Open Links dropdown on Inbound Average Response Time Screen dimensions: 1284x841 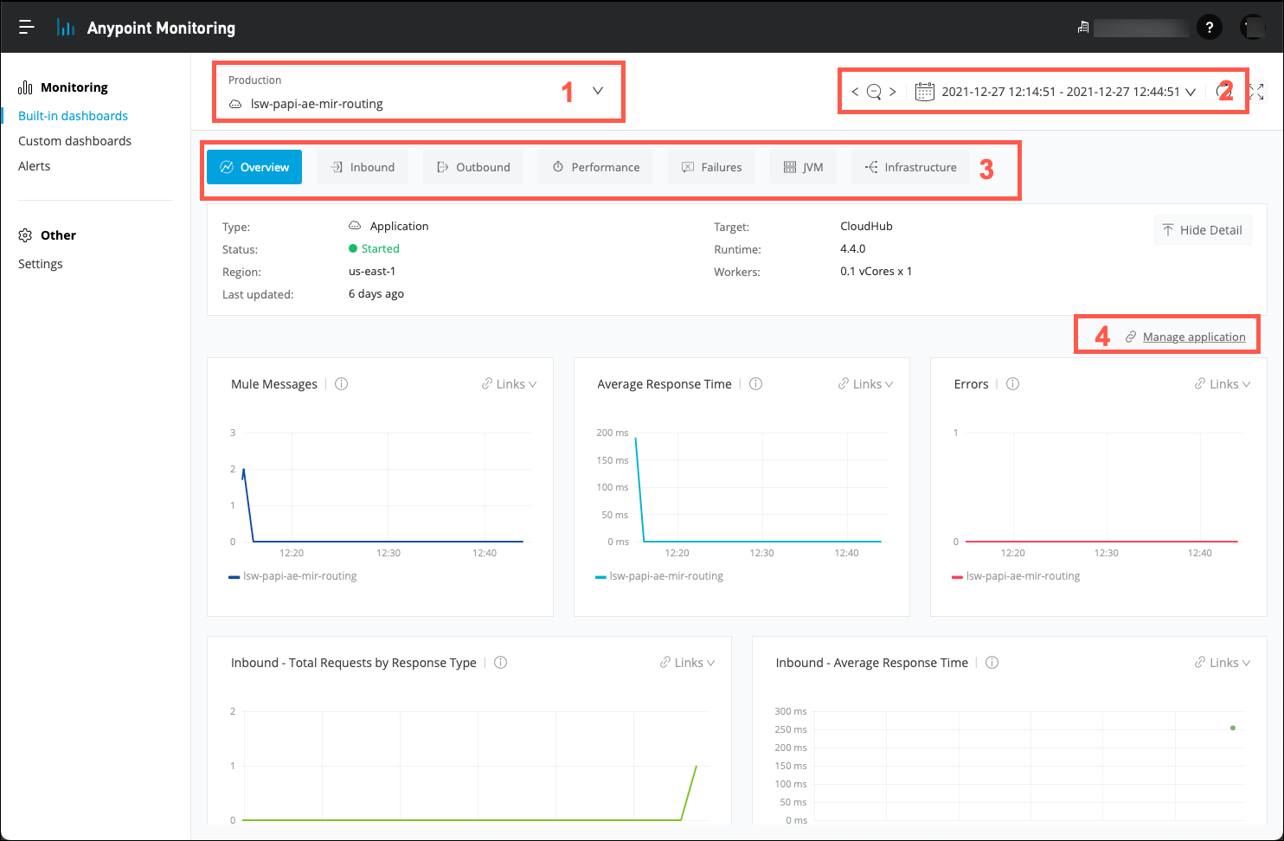[1222, 663]
